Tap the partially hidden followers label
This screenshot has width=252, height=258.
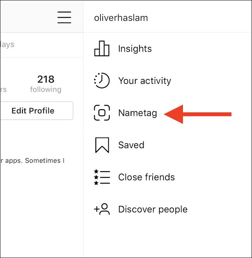pyautogui.click(x=3, y=89)
